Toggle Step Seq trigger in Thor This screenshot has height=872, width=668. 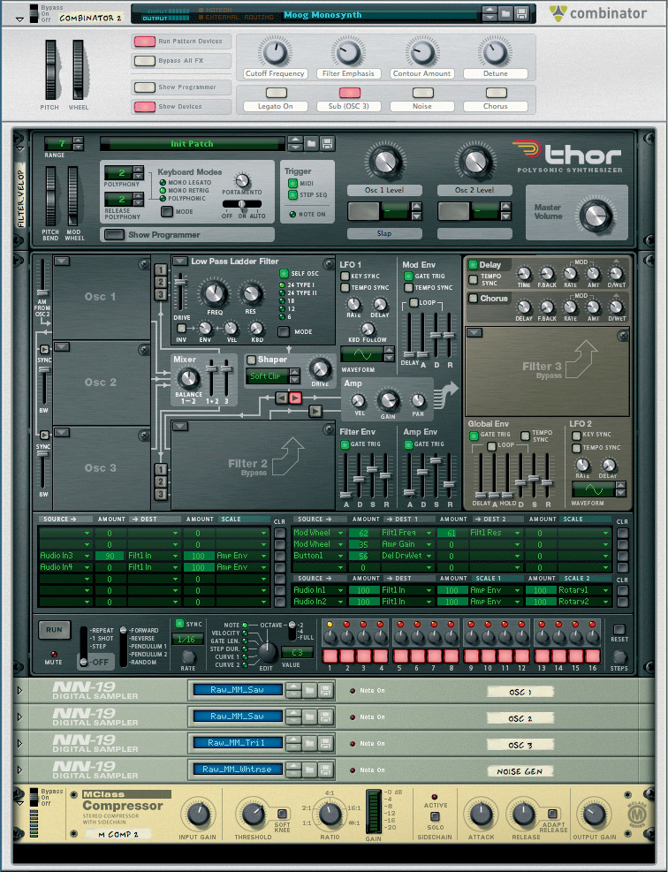click(292, 194)
